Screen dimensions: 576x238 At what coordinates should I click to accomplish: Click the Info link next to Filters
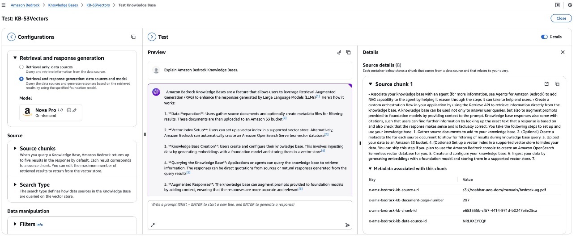point(39,225)
